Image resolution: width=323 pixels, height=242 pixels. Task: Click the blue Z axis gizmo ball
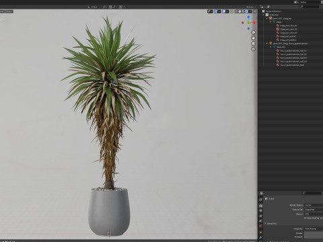coord(248,17)
